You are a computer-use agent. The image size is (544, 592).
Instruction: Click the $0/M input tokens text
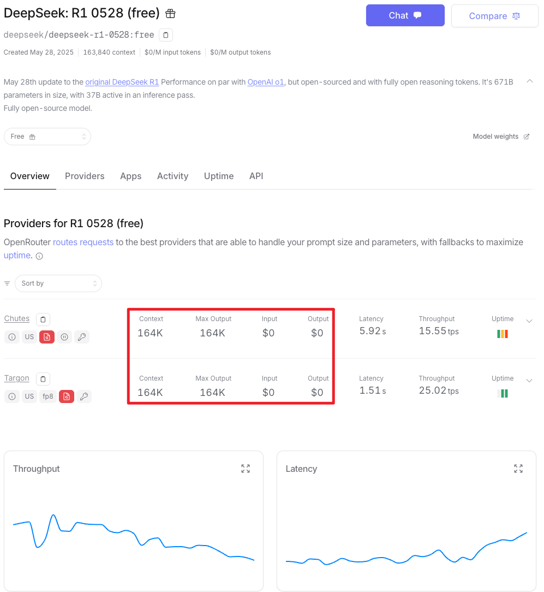point(172,52)
